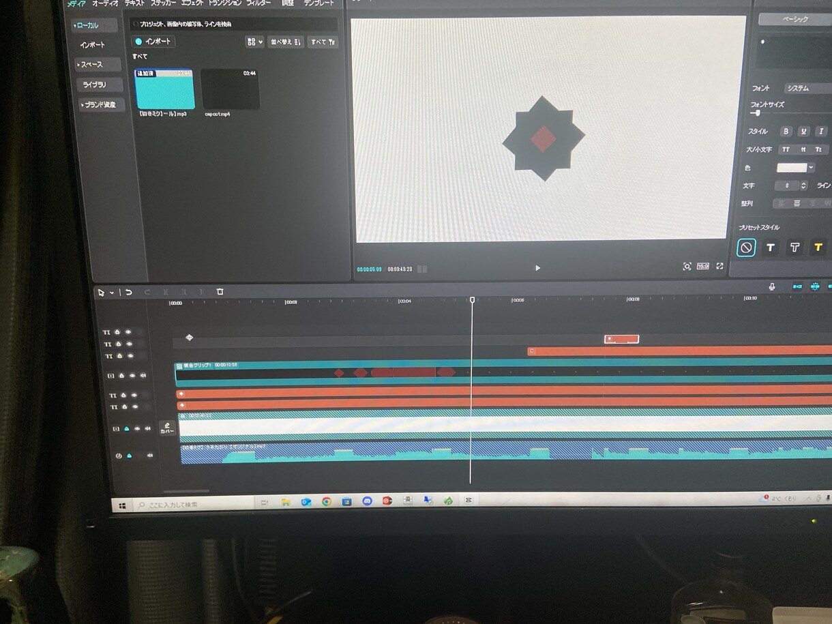
Task: Open fullscreen preview icon
Action: (719, 266)
